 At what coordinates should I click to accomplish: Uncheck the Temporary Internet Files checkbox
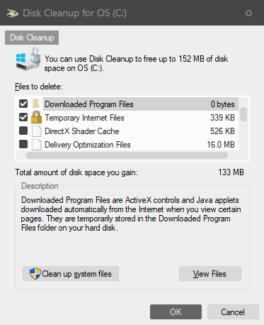(x=23, y=117)
